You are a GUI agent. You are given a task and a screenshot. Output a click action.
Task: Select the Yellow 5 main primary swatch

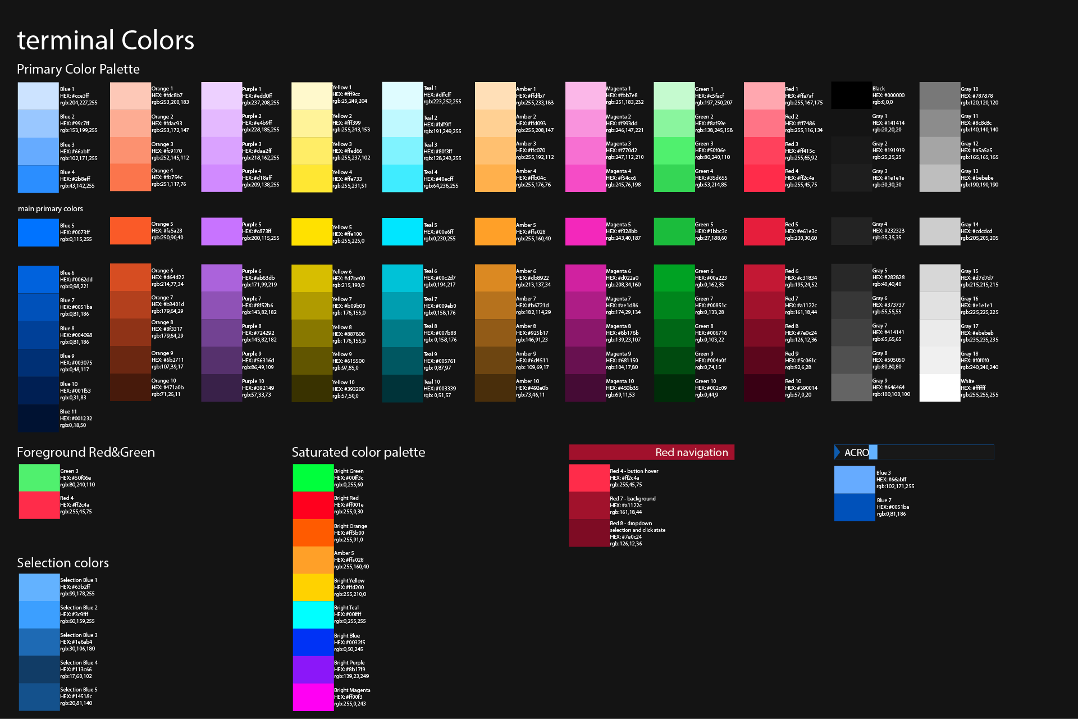click(x=311, y=231)
